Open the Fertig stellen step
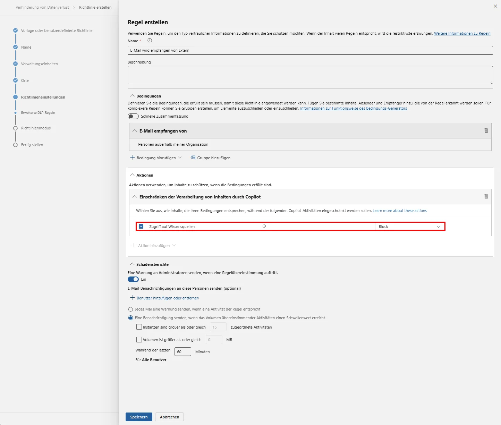The image size is (501, 425). tap(32, 145)
